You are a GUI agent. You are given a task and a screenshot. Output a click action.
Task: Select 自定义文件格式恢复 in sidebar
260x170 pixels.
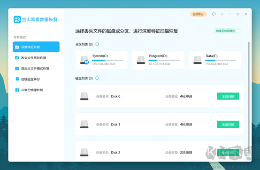pyautogui.click(x=36, y=69)
